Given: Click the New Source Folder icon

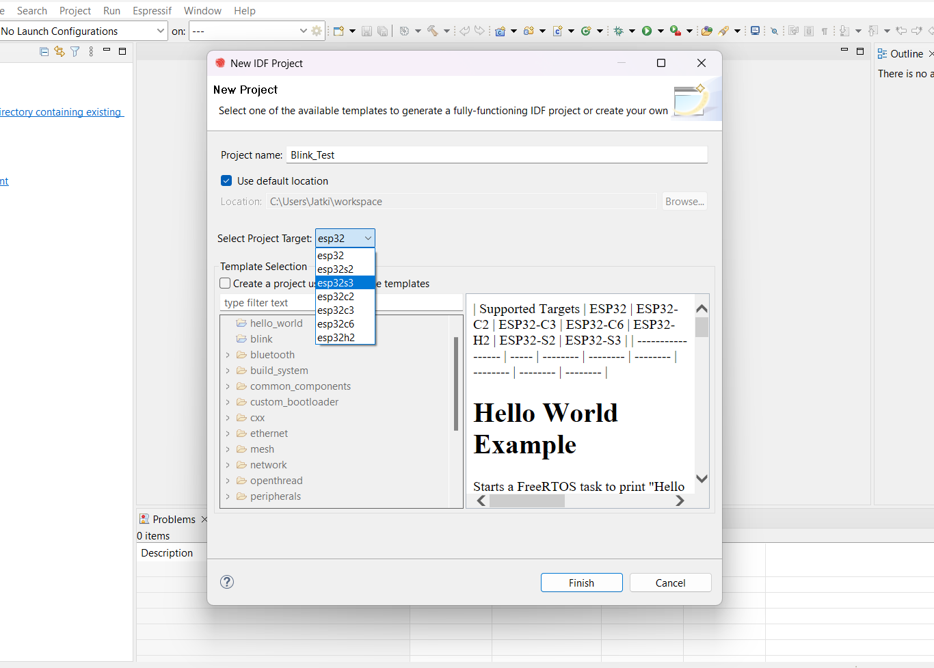Looking at the screenshot, I should coord(529,31).
